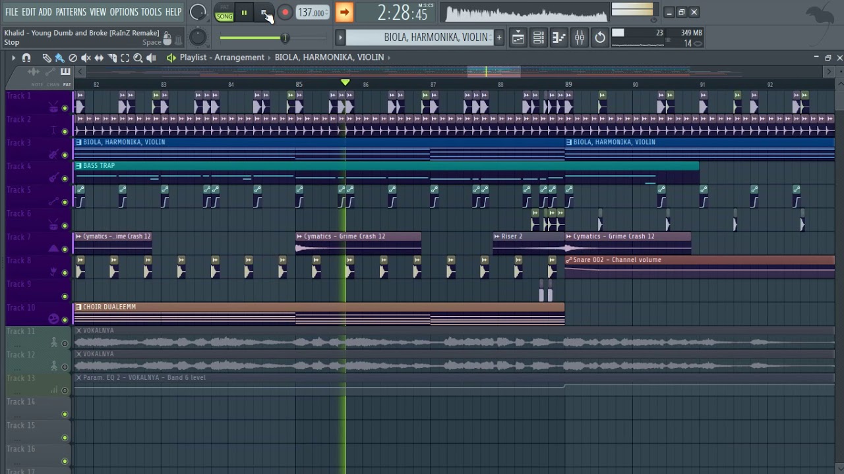Open the Piano roll icon
844x474 pixels.
[559, 38]
